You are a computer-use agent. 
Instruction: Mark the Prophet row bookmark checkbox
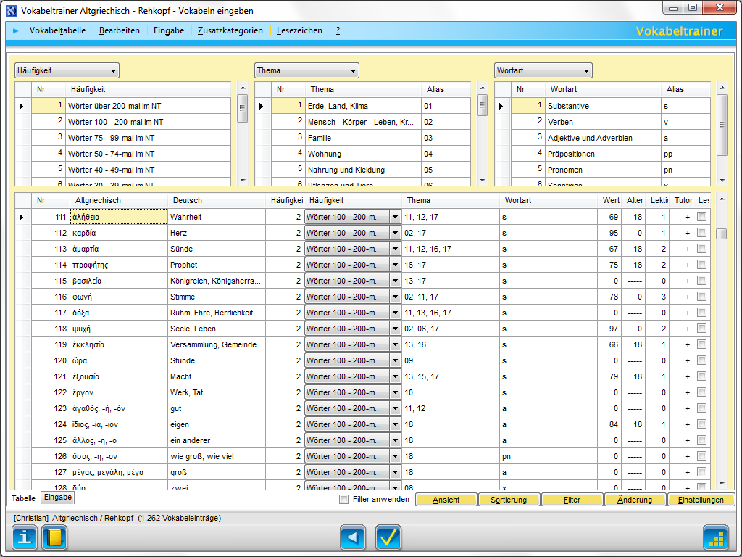[701, 265]
